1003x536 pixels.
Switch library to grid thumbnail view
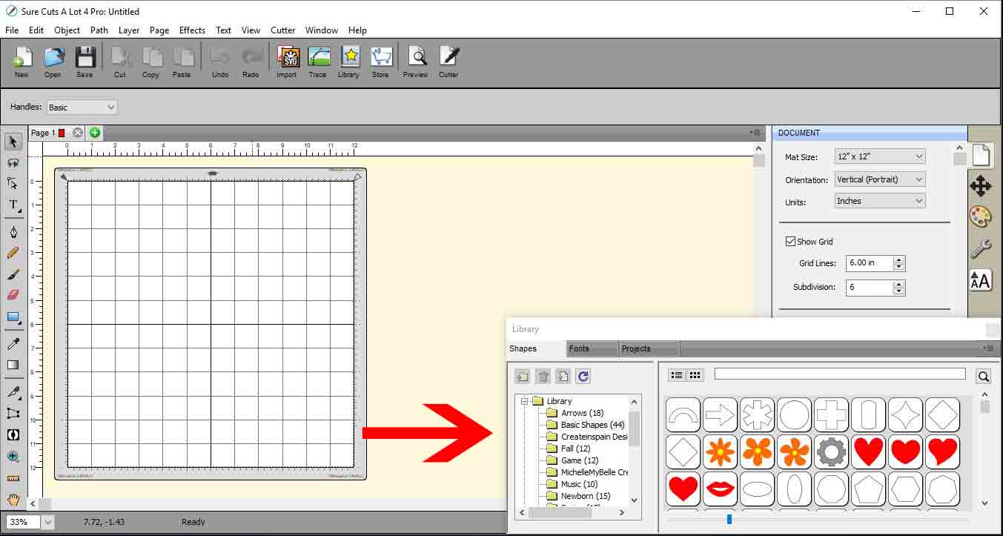[695, 375]
